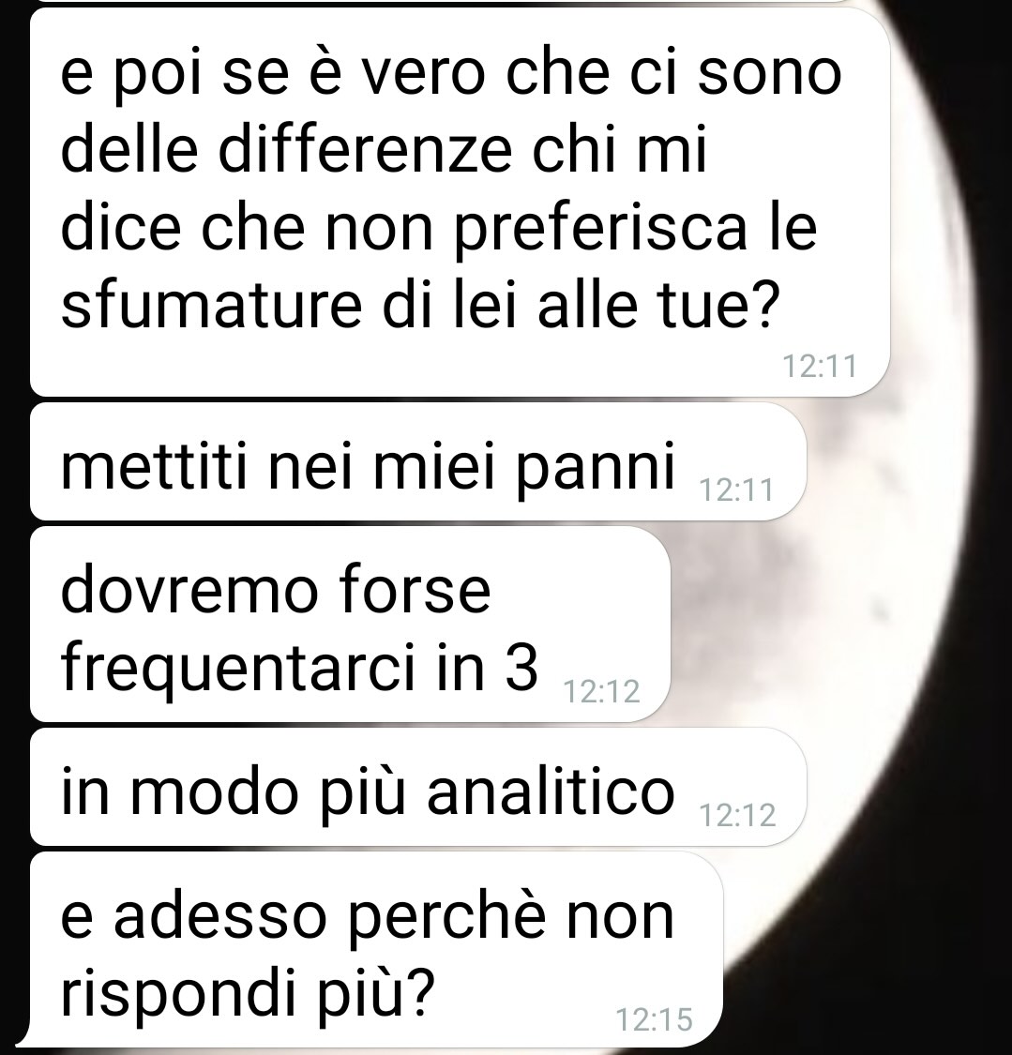Click the 12:12 timestamp beside 'frequentarci in 3'
This screenshot has height=1055, width=1012.
[601, 692]
